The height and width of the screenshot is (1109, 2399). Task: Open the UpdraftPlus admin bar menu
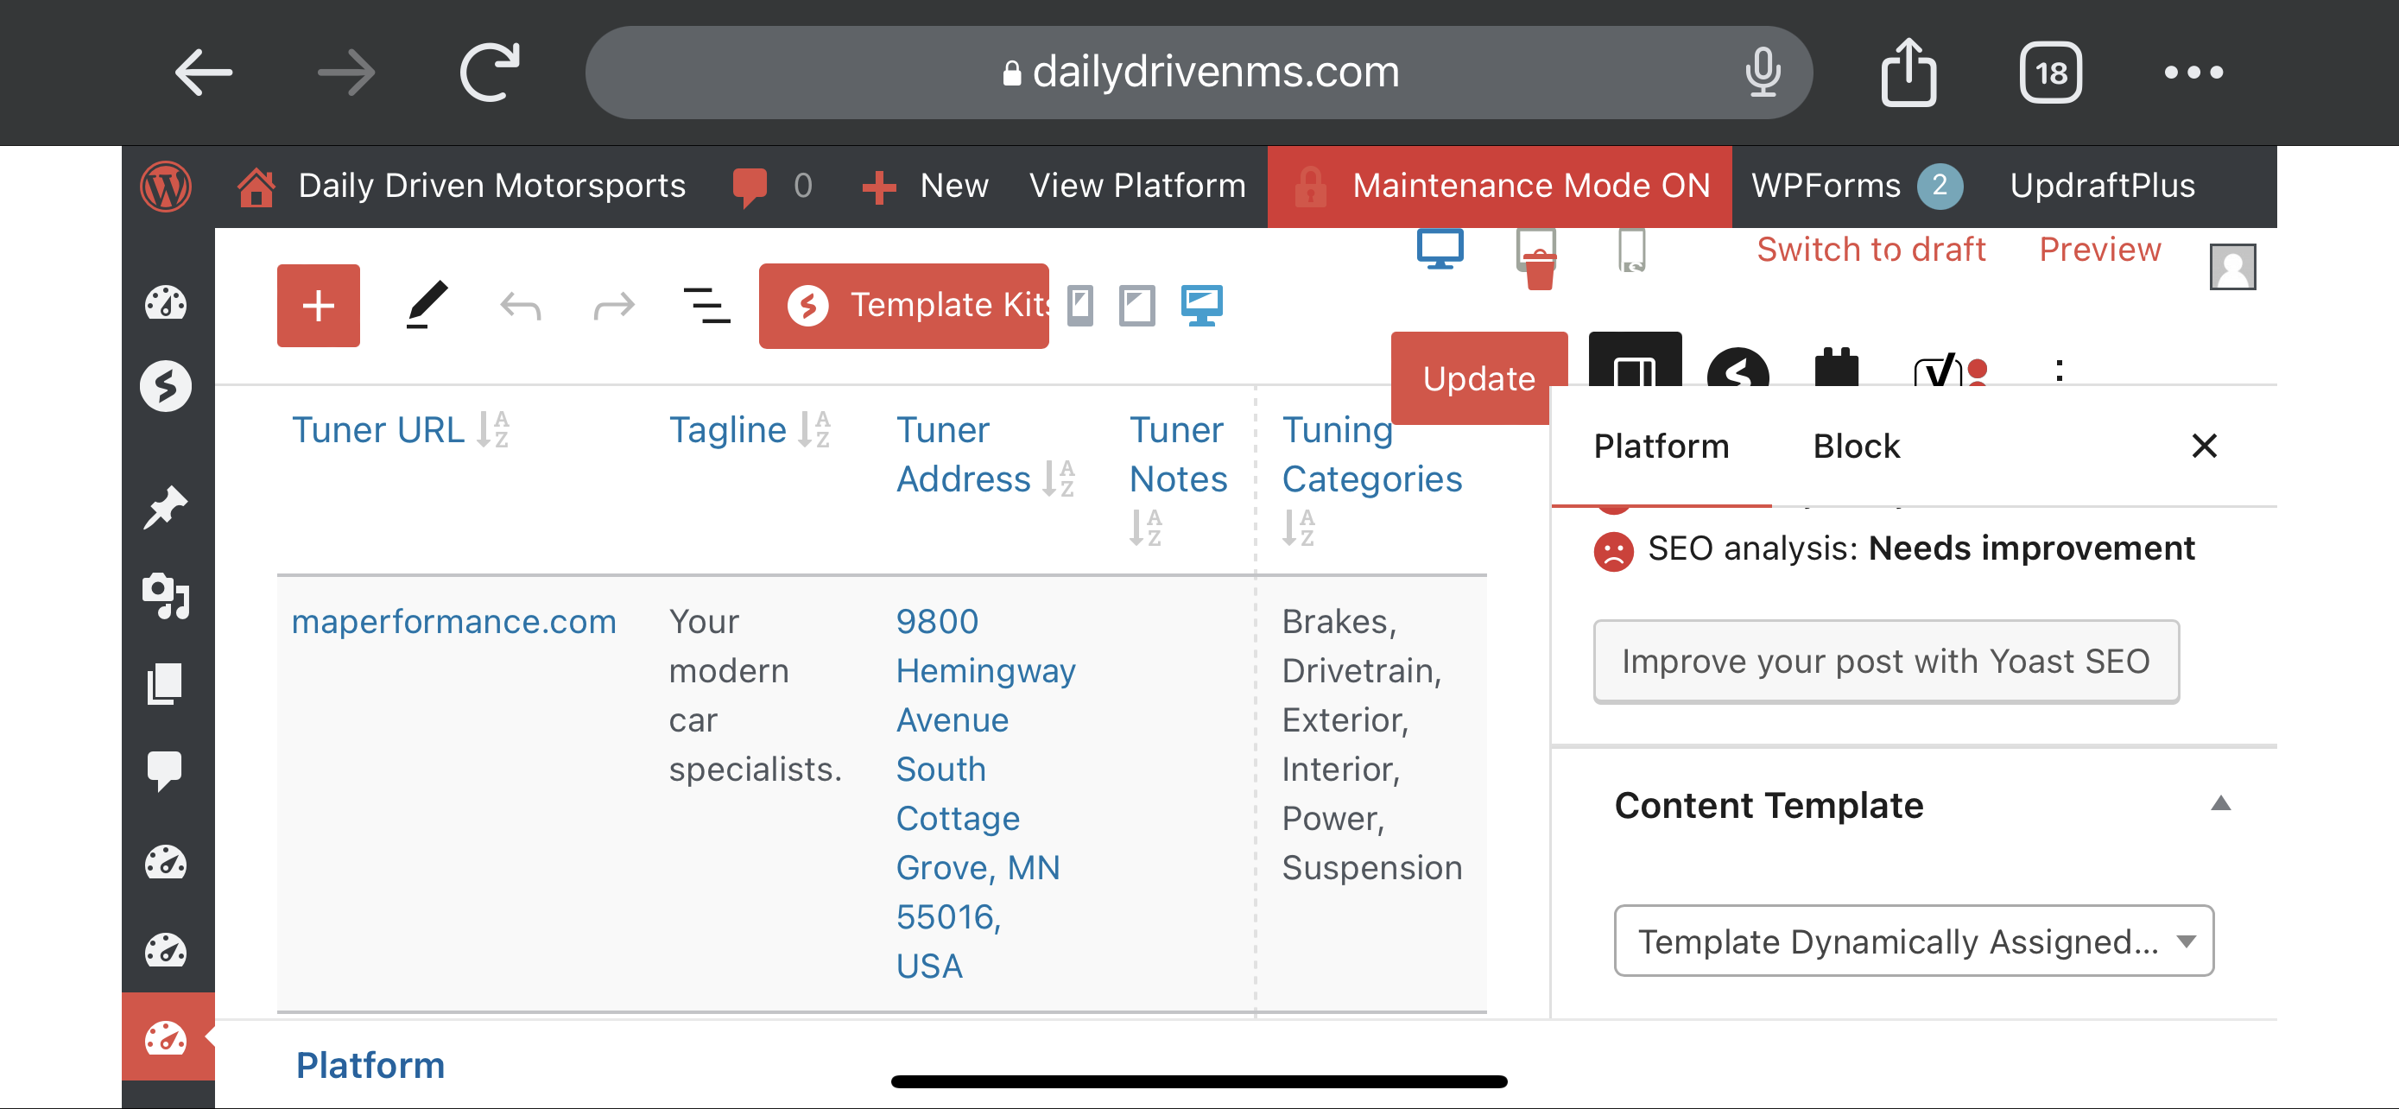tap(2102, 187)
